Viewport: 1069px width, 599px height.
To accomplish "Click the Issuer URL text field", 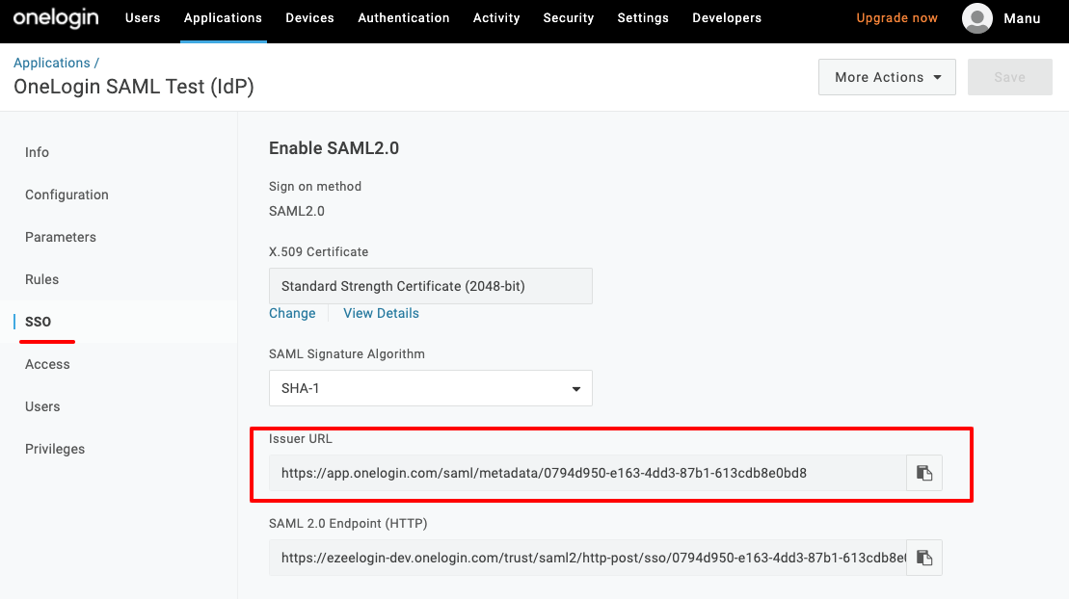I will coord(588,473).
